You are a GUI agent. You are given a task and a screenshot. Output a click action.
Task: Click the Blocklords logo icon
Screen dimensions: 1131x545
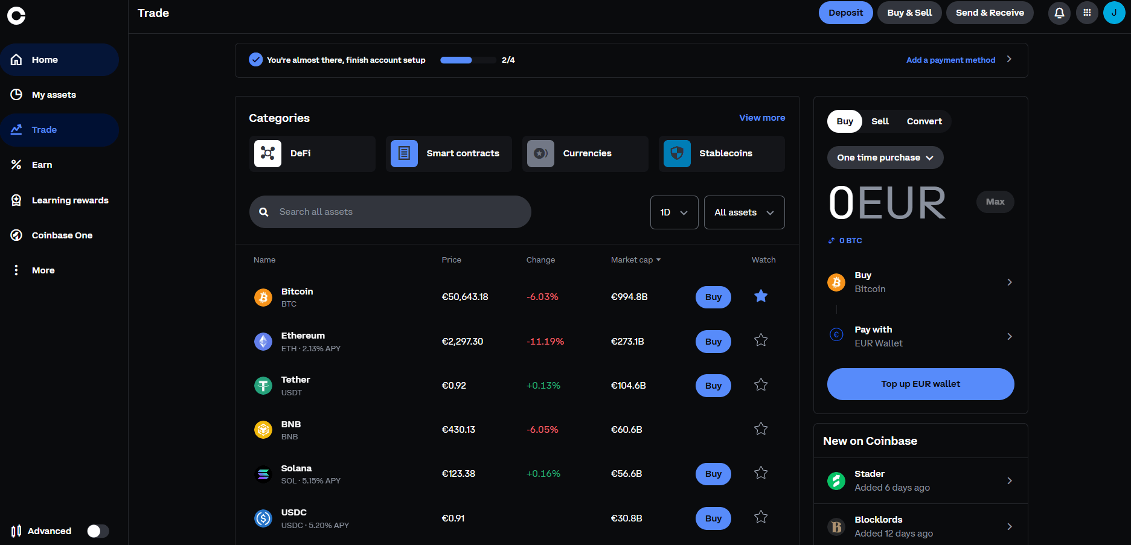(836, 527)
